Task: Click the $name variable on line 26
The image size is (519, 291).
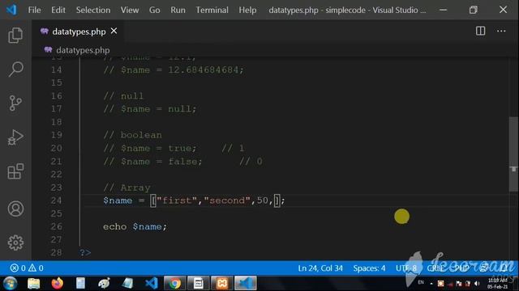Action: click(147, 226)
